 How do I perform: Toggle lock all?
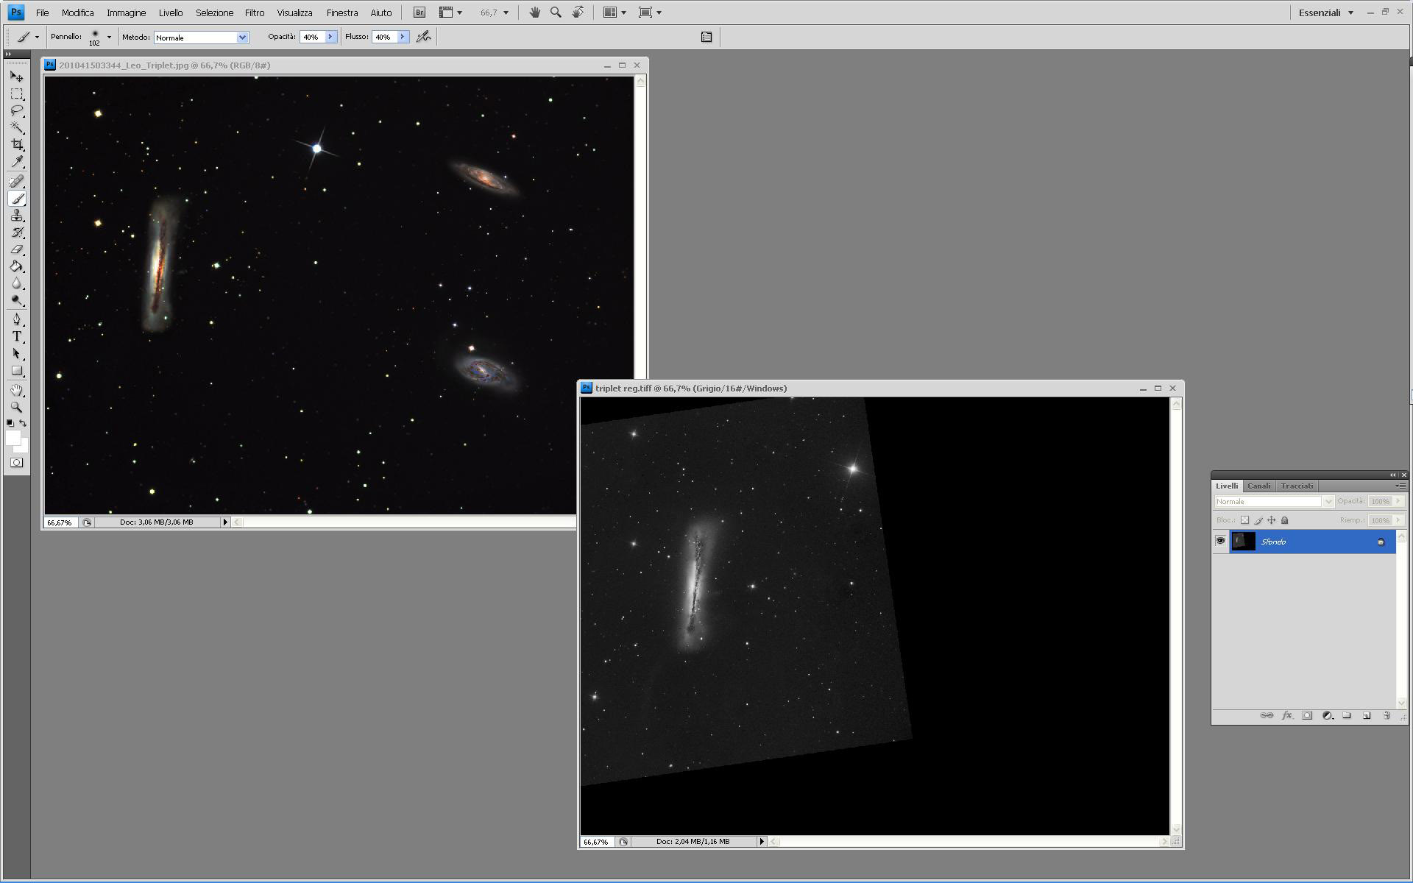point(1285,520)
